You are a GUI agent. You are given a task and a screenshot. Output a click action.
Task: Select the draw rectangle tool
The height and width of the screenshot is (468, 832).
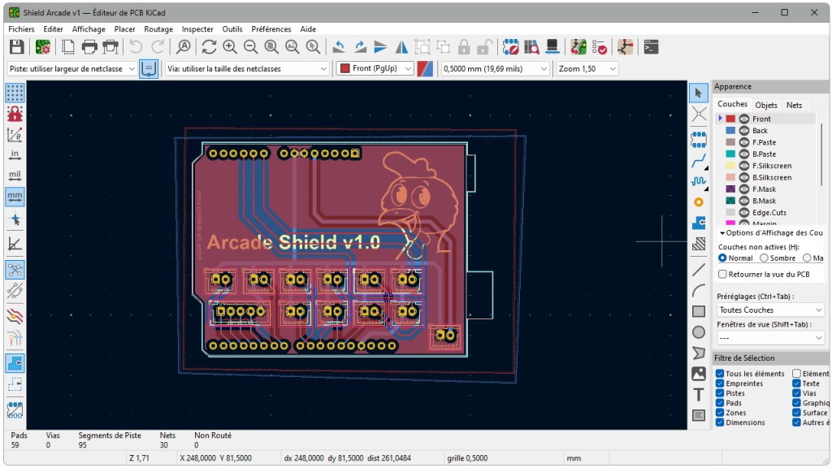coord(697,310)
